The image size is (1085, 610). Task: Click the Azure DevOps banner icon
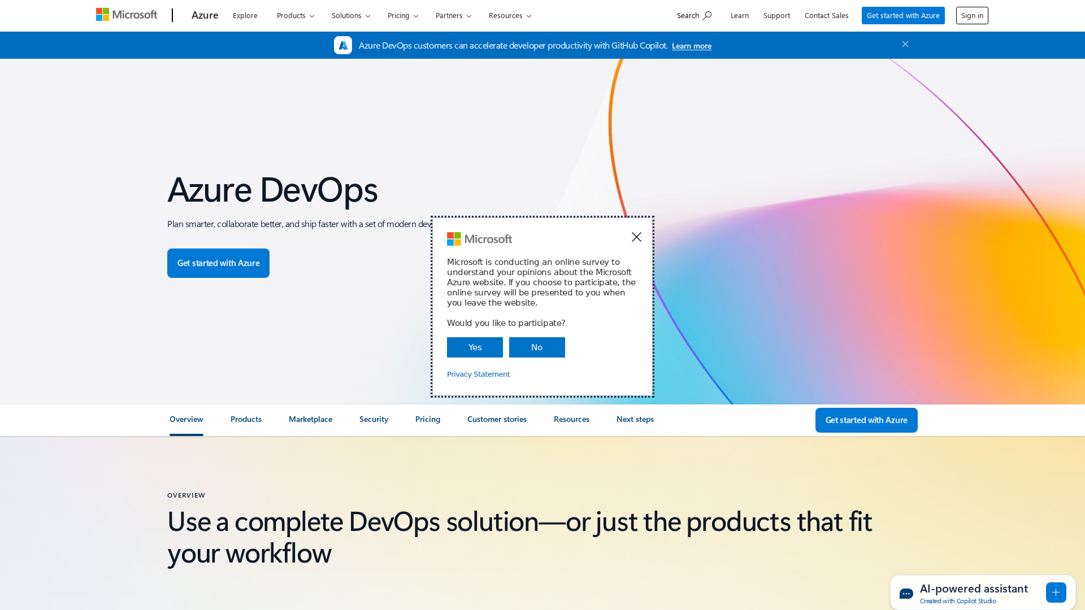pyautogui.click(x=343, y=45)
